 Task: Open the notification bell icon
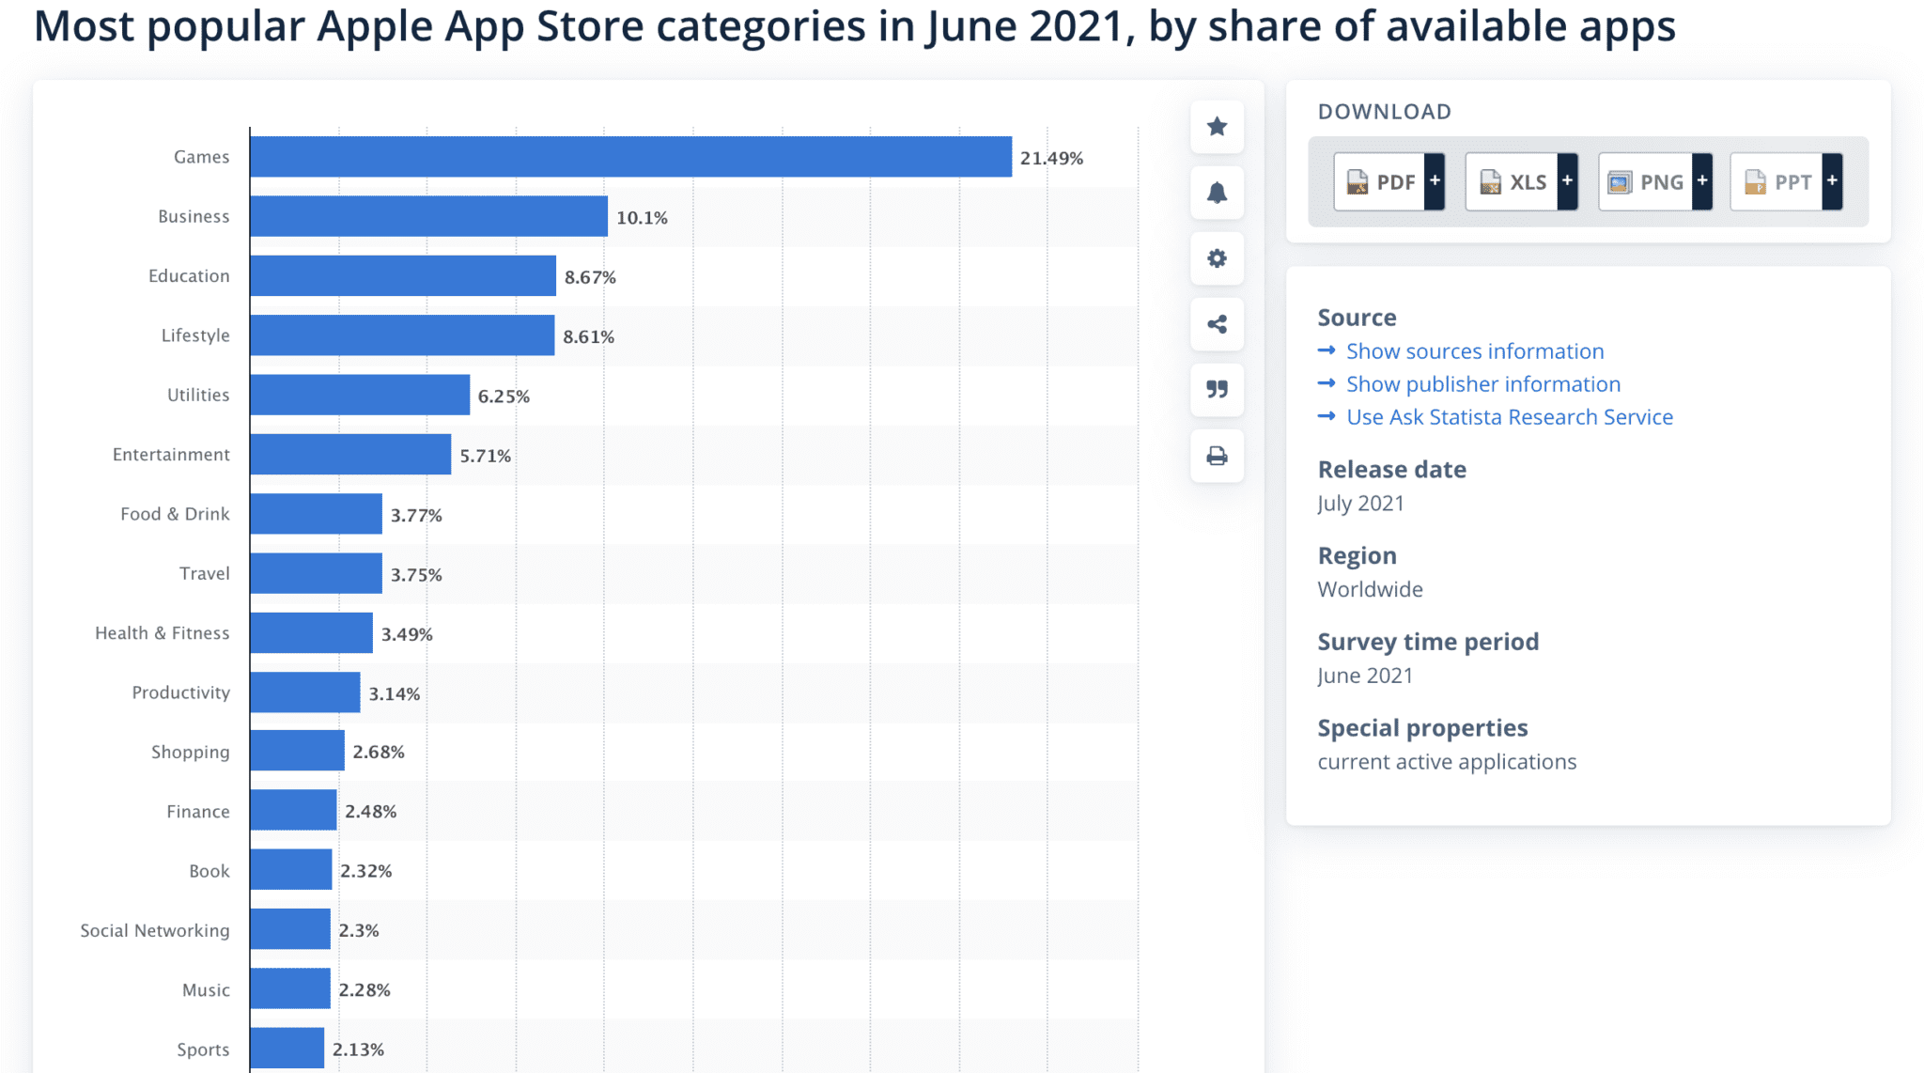[x=1217, y=193]
